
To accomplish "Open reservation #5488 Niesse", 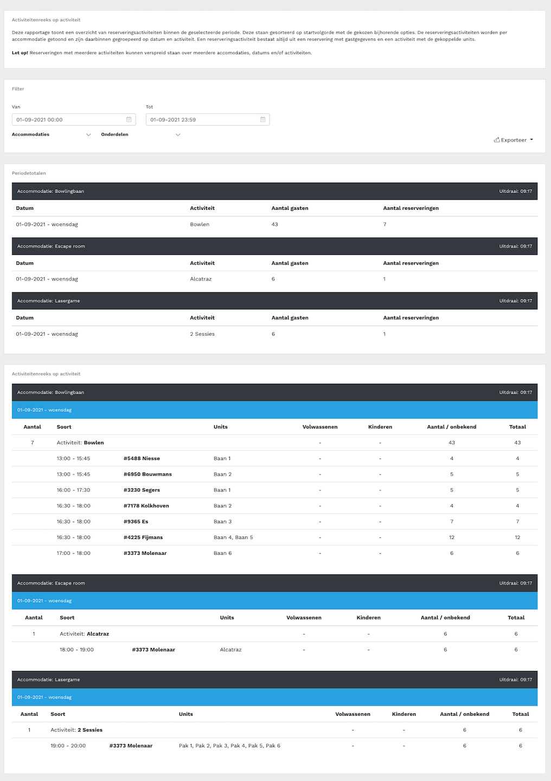I will point(142,458).
